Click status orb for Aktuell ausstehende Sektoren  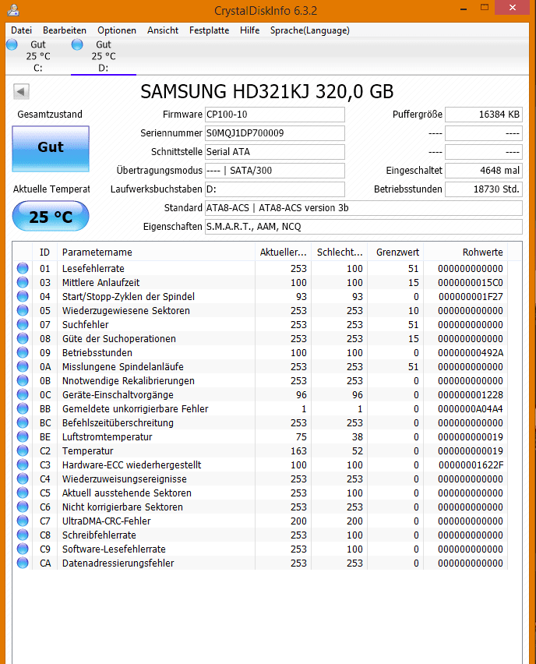coord(23,493)
